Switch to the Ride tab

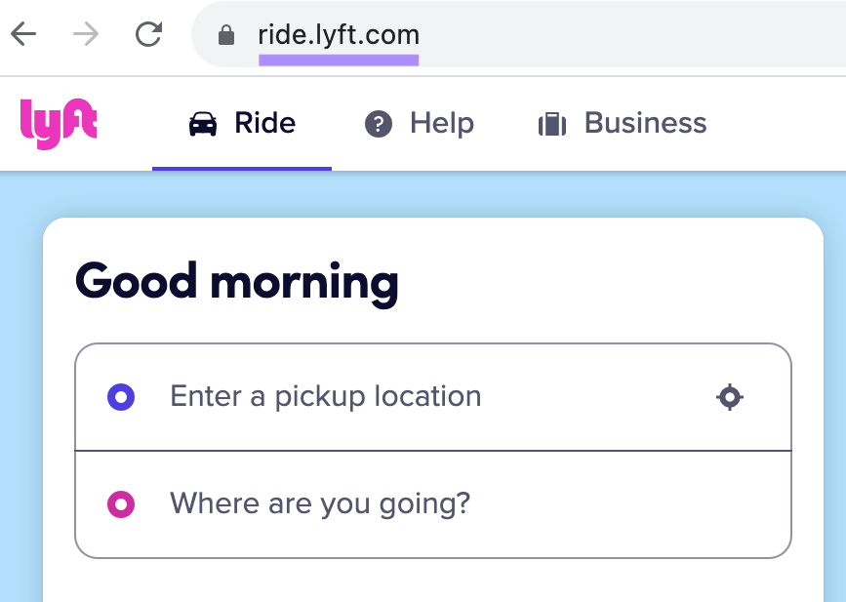click(264, 123)
